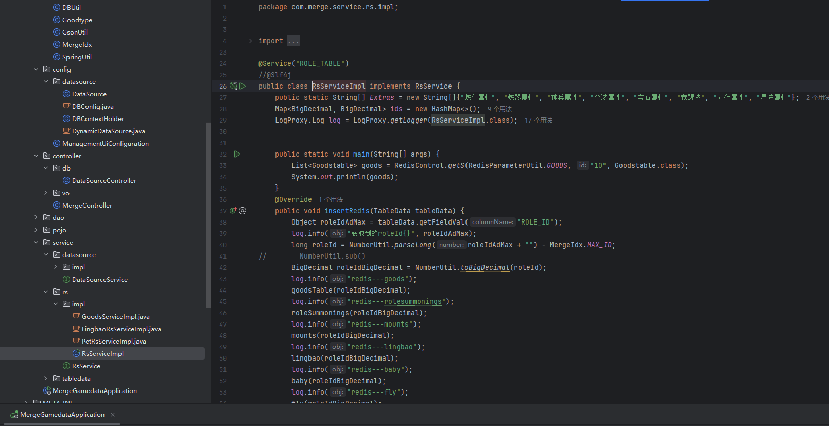The height and width of the screenshot is (426, 829).
Task: Open MergeController class
Action: point(87,205)
